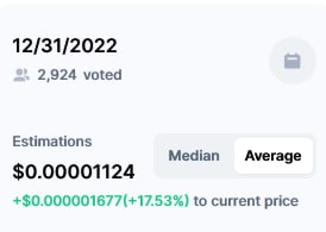Click the people icon beside vote count
326x232 pixels.
21,75
